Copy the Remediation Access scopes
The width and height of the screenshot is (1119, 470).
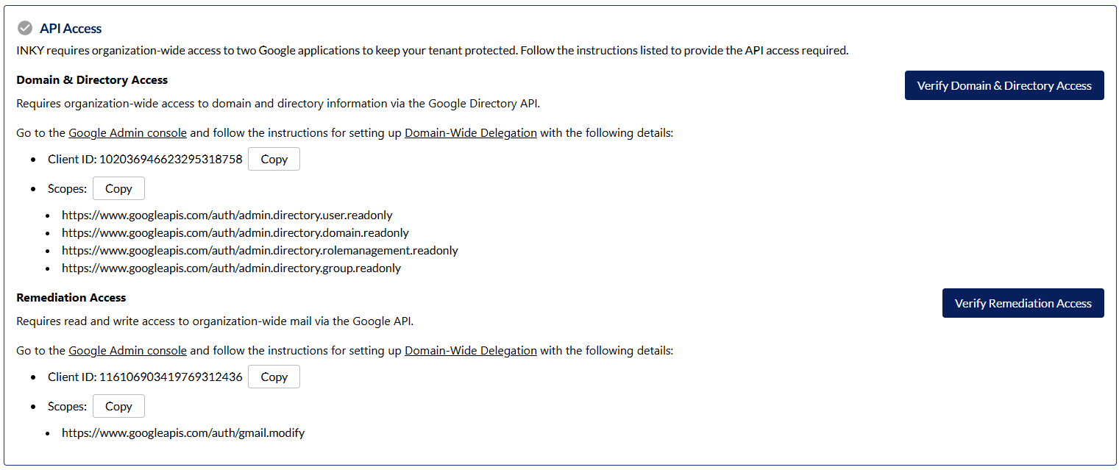click(118, 407)
